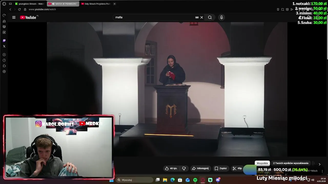Open a new browser tab

[115, 4]
